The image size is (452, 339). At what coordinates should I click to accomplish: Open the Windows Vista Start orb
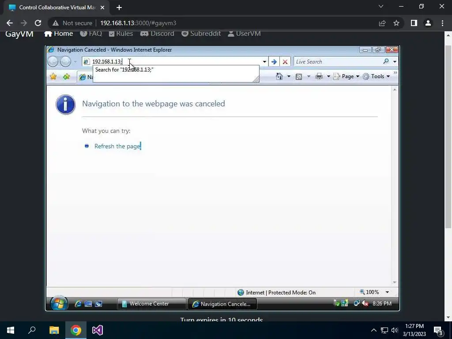point(59,303)
